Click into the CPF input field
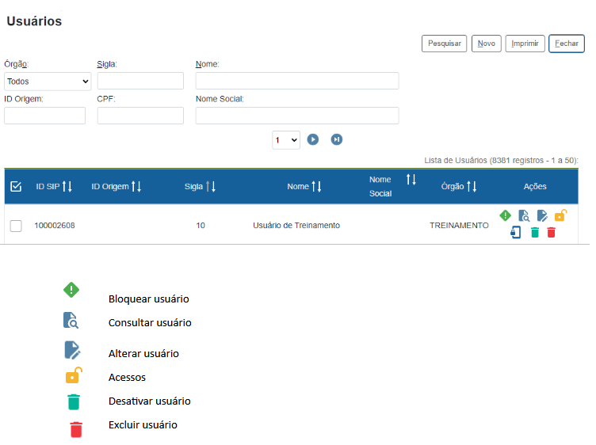Image resolution: width=596 pixels, height=445 pixels. tap(140, 116)
